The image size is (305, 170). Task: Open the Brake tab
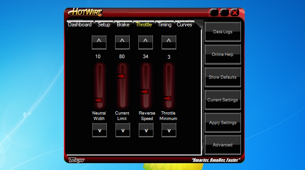123,25
